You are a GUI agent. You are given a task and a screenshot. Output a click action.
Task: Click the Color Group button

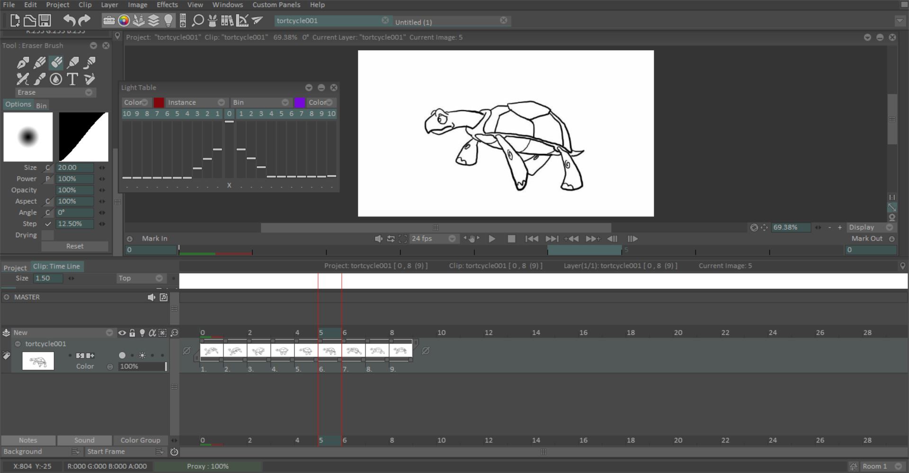click(x=141, y=440)
